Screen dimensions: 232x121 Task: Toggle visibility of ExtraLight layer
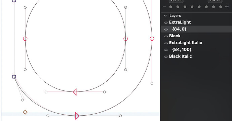pyautogui.click(x=166, y=23)
